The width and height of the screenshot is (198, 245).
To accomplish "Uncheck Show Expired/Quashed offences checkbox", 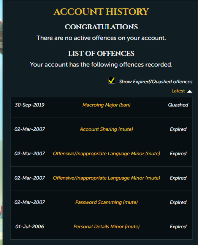I will tap(112, 81).
